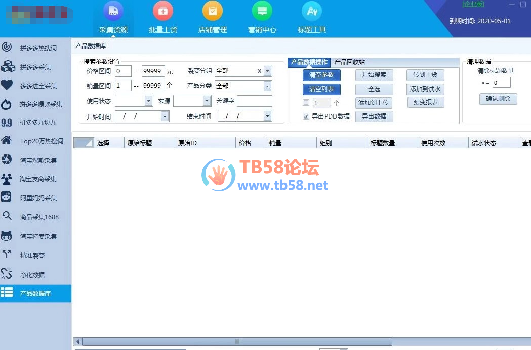Switch to 产品回收站 tab

coord(349,62)
